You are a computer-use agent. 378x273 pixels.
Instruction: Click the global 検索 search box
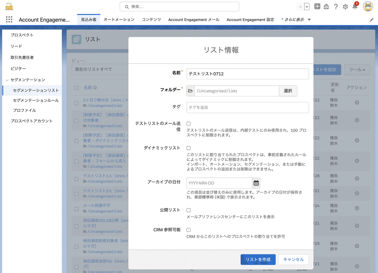click(179, 7)
